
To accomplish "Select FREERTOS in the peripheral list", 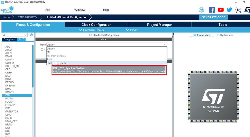I will pos(12,111).
